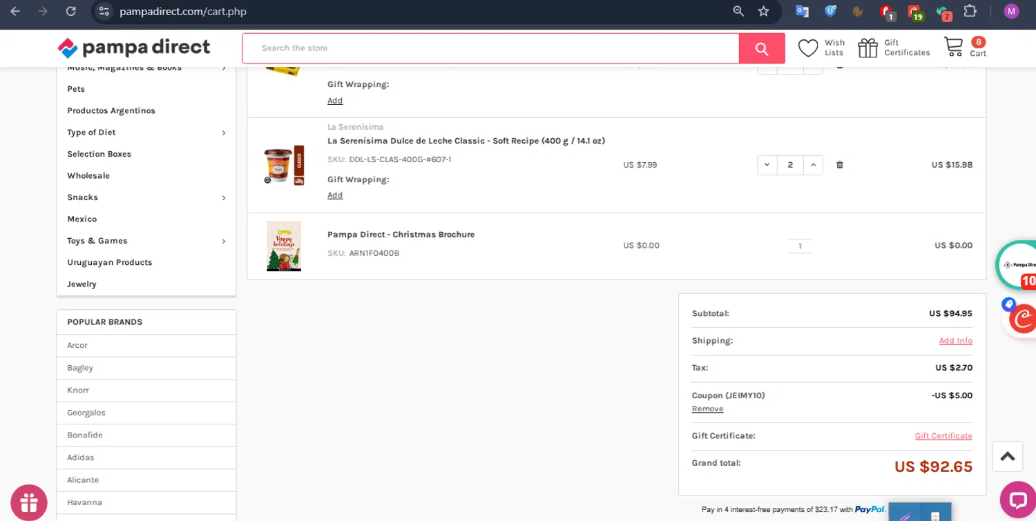Open the Bonafide brand

coord(85,435)
